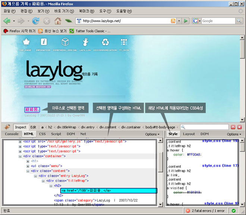Open the Tatter Tools Classic bookmark
This screenshot has height=215, width=246.
90,31
